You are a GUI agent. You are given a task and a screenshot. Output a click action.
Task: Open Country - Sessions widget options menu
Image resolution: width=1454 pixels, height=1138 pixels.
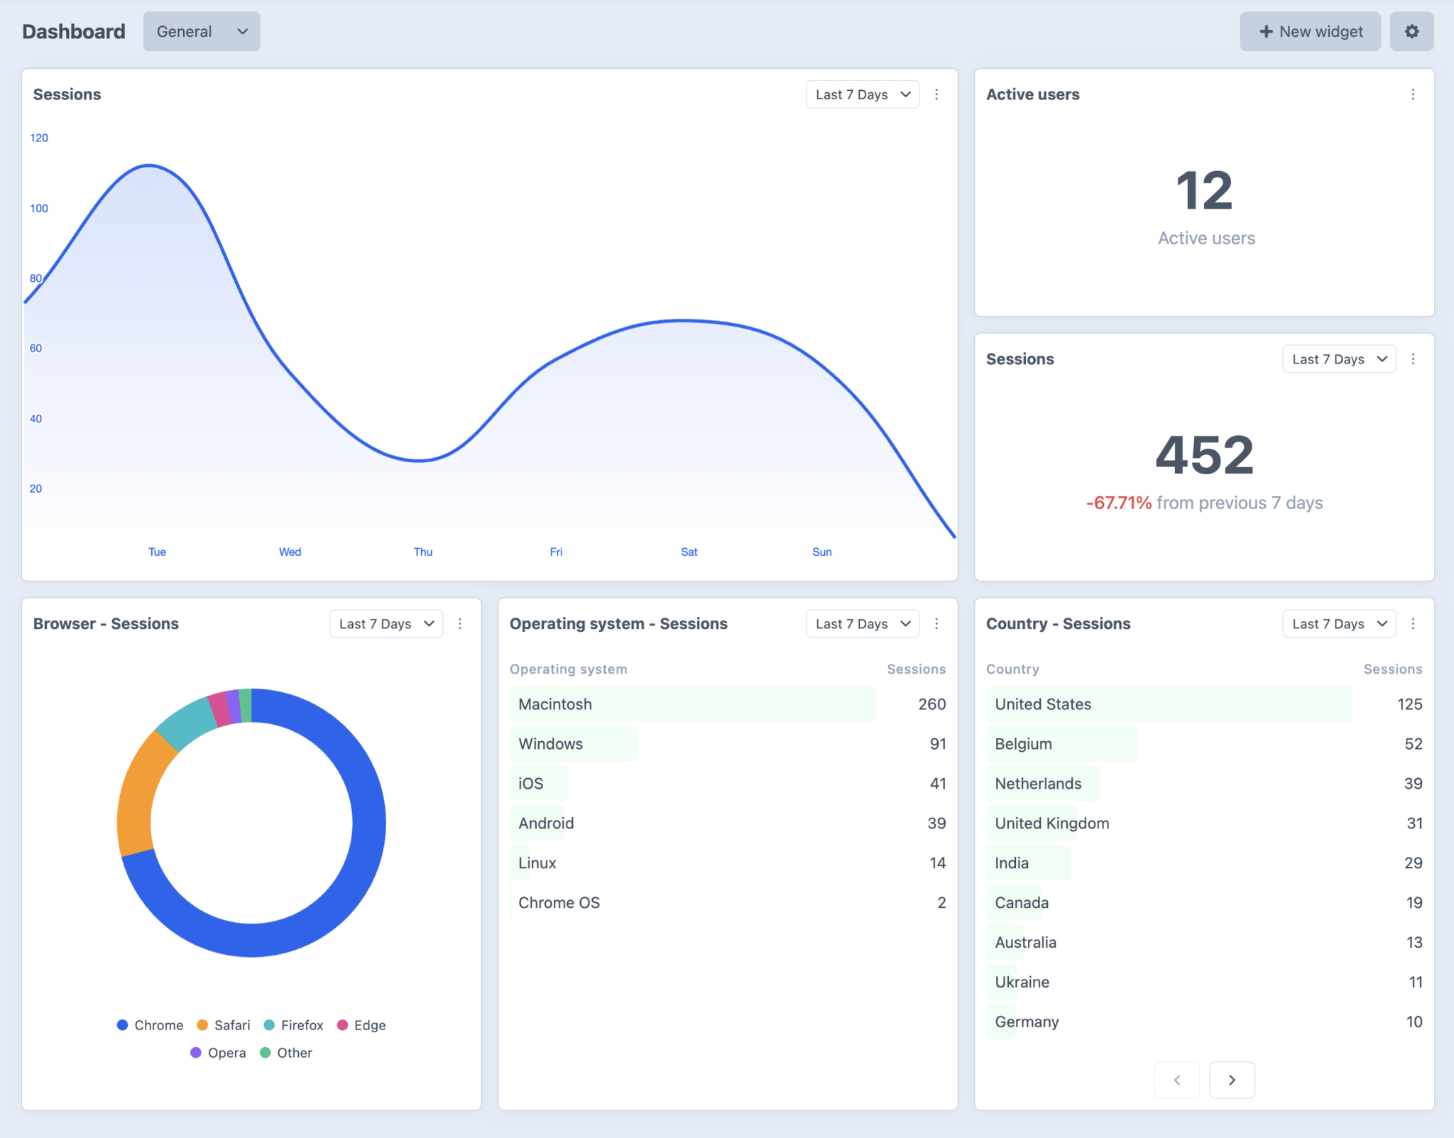click(x=1413, y=623)
